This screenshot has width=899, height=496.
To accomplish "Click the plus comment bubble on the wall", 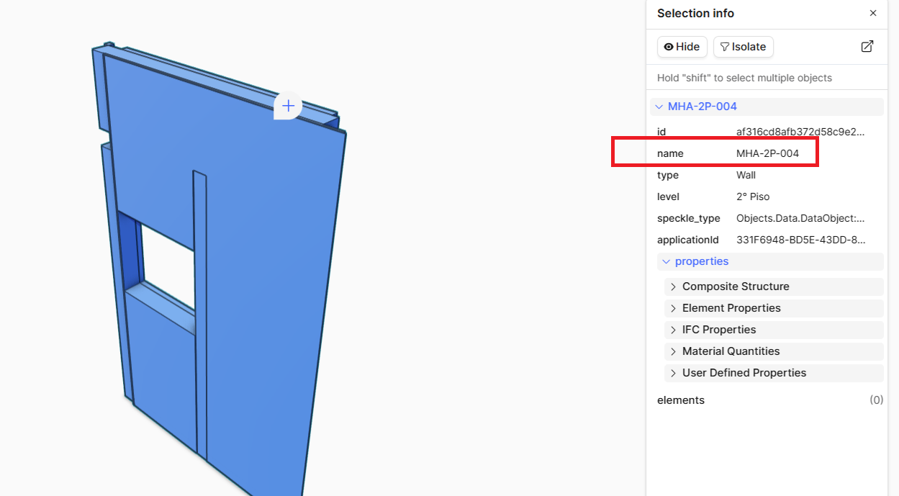I will pos(288,106).
